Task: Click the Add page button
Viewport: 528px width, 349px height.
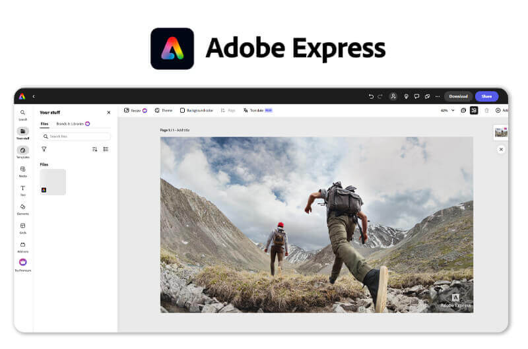Action: [501, 110]
